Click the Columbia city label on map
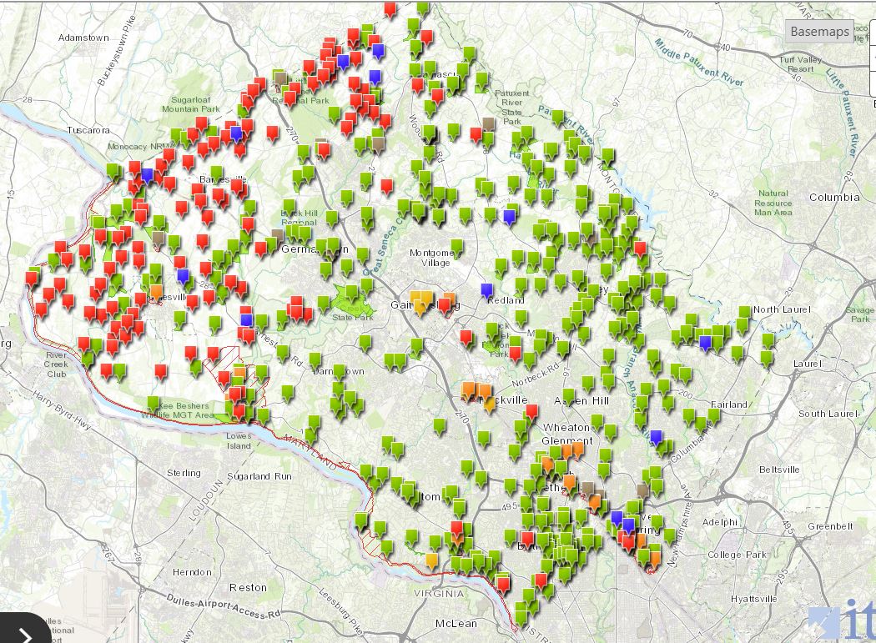Viewport: 876px width, 643px height. (x=833, y=198)
